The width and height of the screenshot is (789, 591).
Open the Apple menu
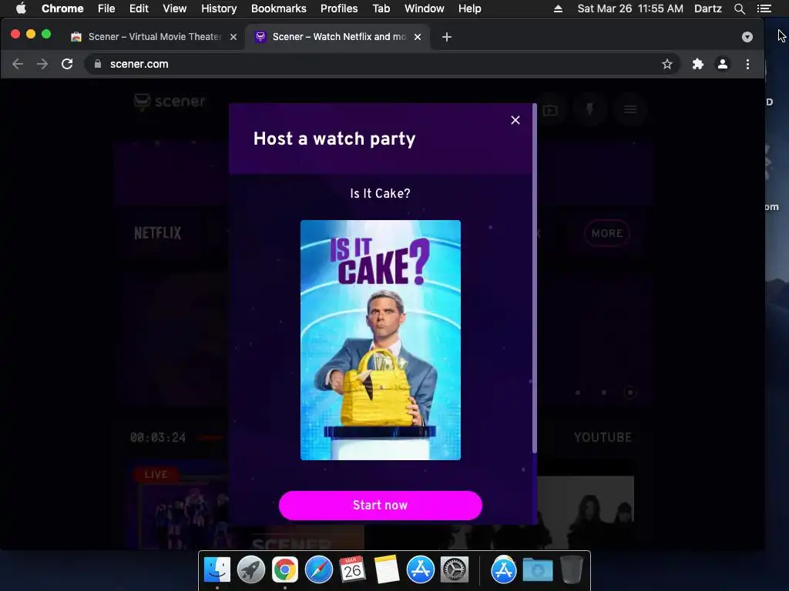tap(21, 8)
